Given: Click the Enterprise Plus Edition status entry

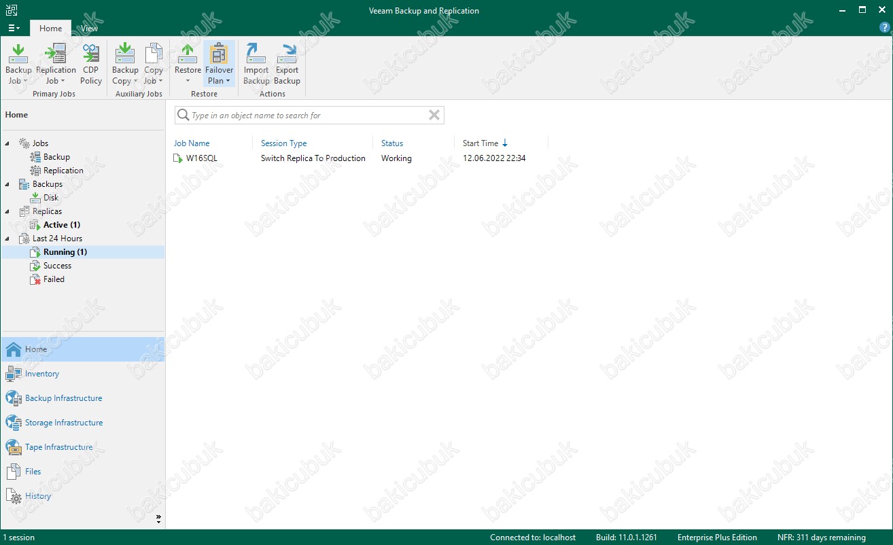Looking at the screenshot, I should click(x=717, y=538).
